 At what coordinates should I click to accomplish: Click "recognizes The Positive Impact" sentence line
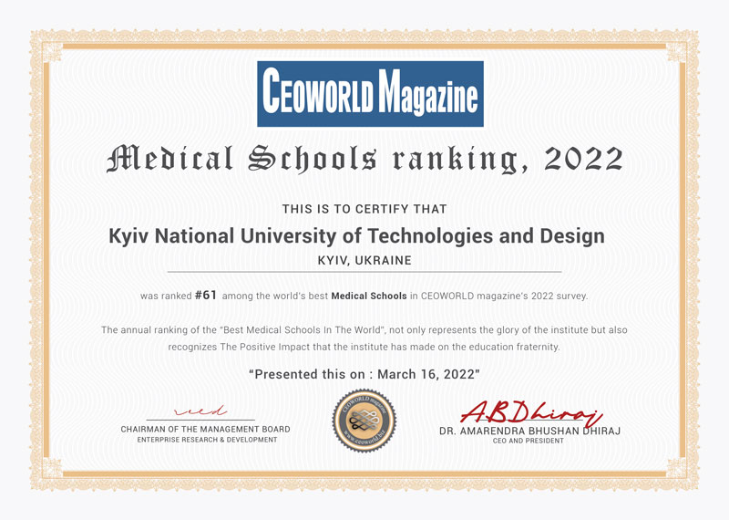pyautogui.click(x=364, y=347)
